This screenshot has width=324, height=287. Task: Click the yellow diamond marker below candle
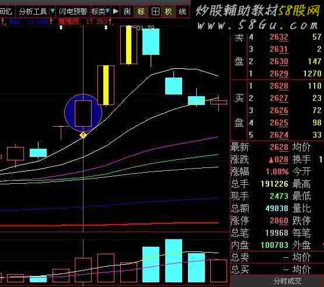[x=83, y=135]
